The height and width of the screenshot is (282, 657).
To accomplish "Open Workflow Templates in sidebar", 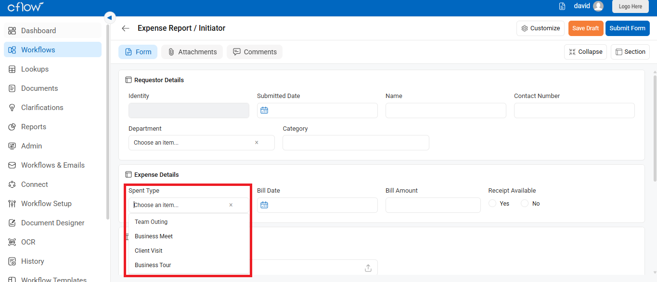I will click(x=52, y=279).
